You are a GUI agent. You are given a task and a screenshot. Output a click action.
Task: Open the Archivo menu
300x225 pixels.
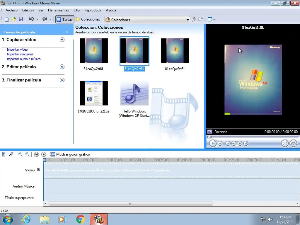(11, 10)
